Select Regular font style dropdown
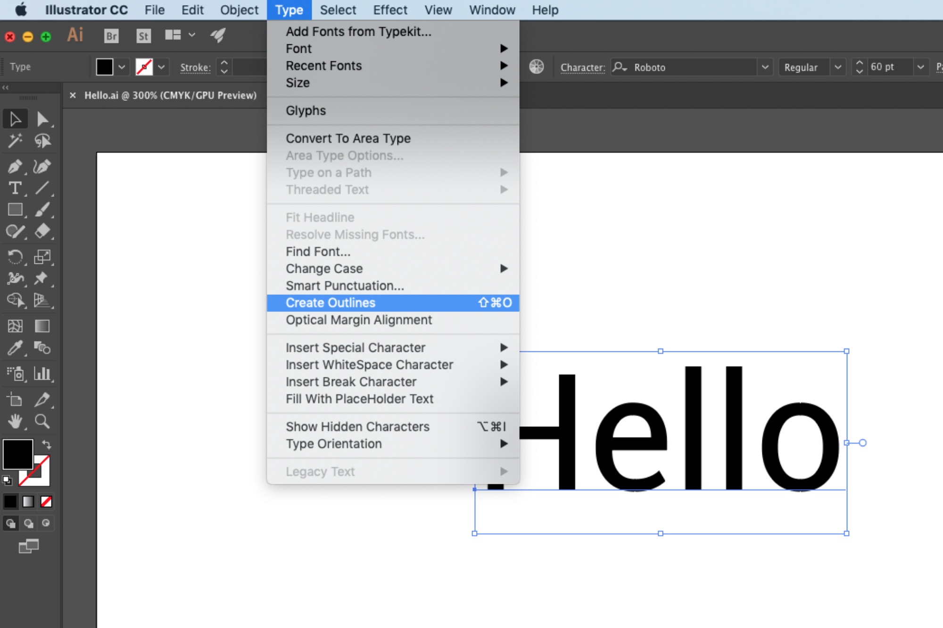 point(811,66)
